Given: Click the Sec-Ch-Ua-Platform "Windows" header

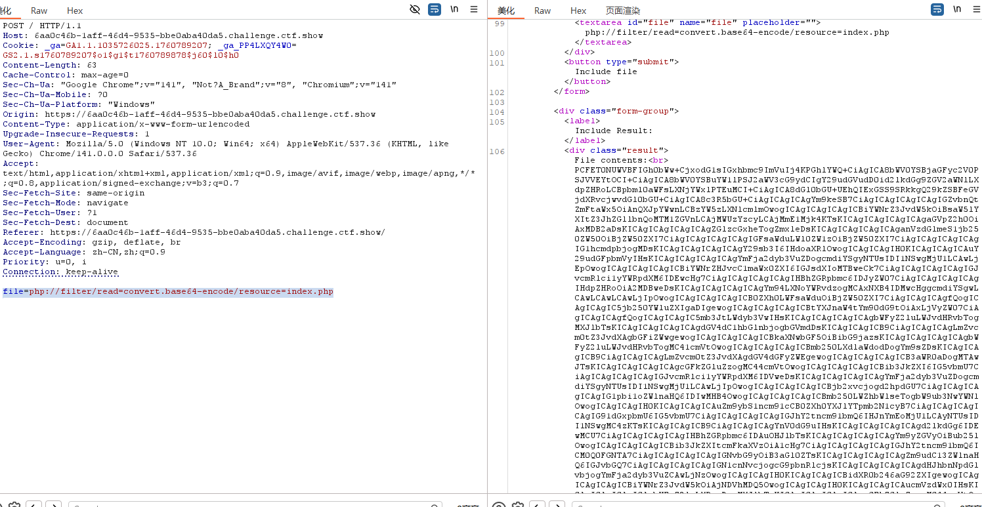Looking at the screenshot, I should [x=79, y=104].
